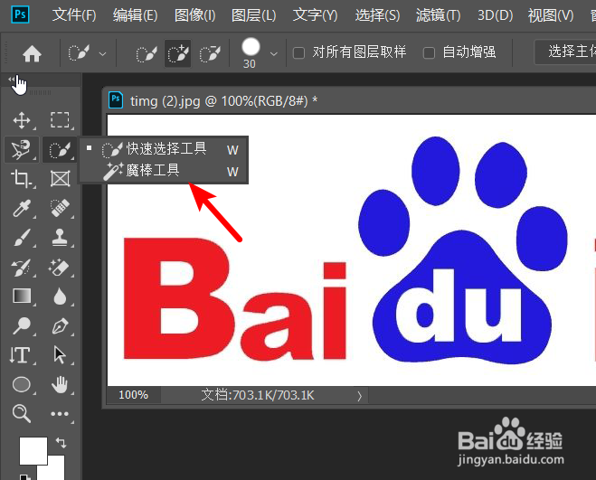Open the Edit Toolbar three-dots button
The width and height of the screenshot is (596, 480).
click(60, 414)
